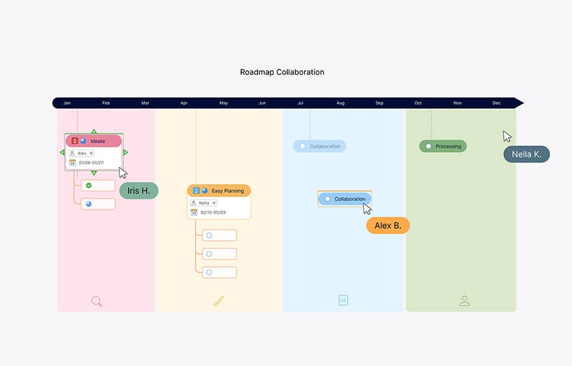Click person icon in the Nella assignee tag
Viewport: 572px width, 366px height.
pyautogui.click(x=194, y=203)
